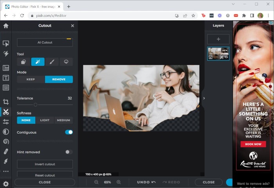Open browser extensions puzzle icon

point(244,16)
